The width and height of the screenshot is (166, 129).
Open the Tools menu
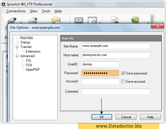tap(46, 11)
